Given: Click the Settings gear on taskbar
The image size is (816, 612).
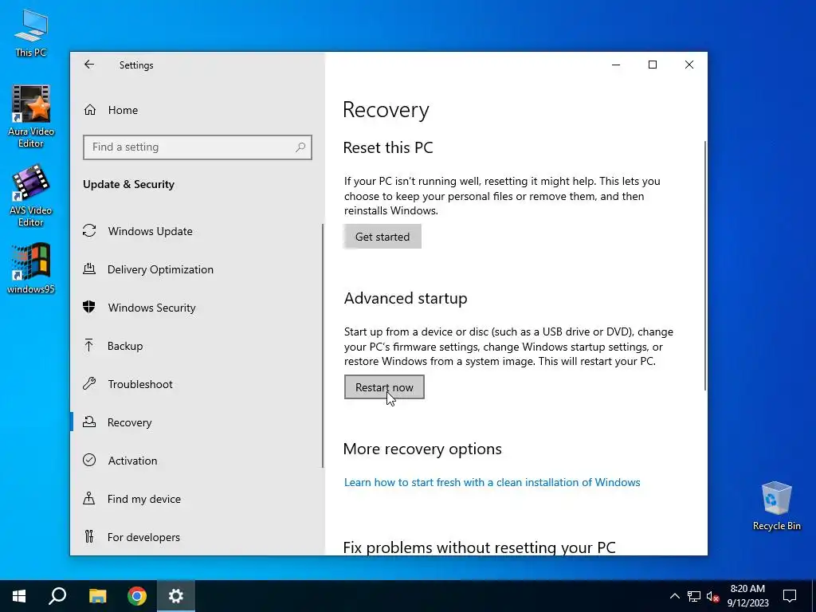Looking at the screenshot, I should pos(176,596).
